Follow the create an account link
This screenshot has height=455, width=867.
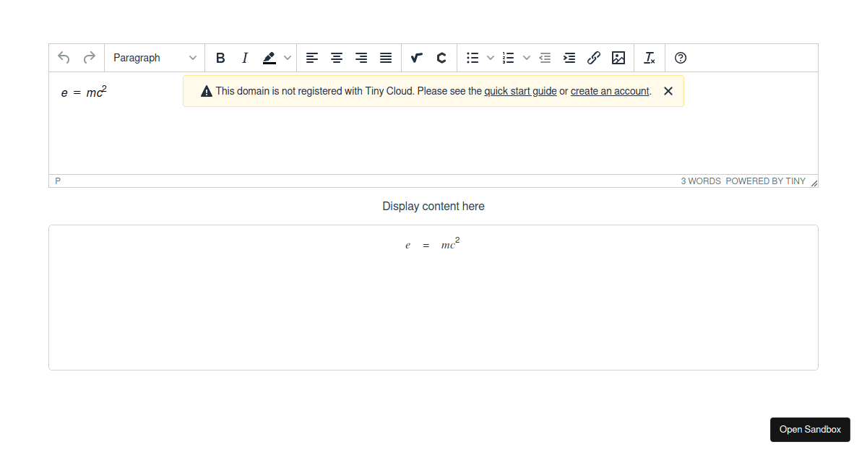tap(610, 91)
